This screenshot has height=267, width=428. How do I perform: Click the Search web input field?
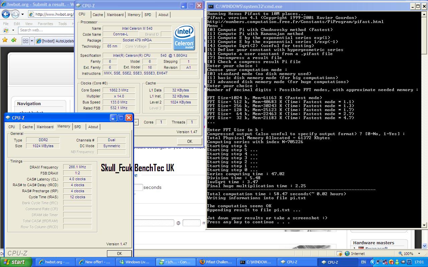click(x=46, y=30)
